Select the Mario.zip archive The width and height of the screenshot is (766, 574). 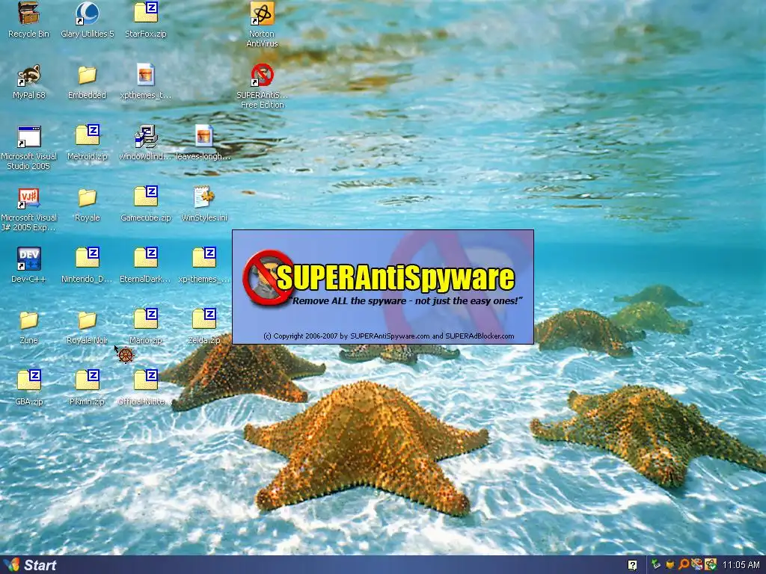(146, 327)
